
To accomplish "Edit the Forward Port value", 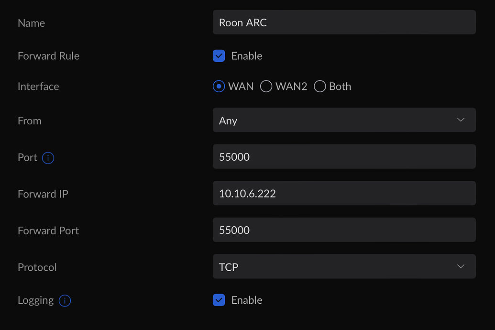I will pos(344,230).
